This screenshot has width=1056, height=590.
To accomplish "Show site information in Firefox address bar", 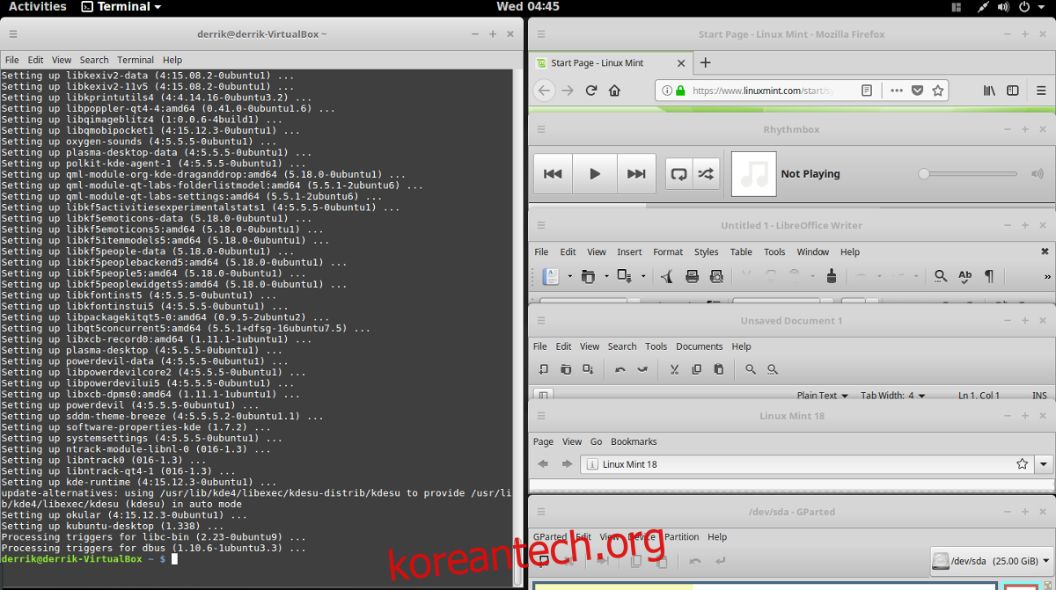I will click(667, 91).
